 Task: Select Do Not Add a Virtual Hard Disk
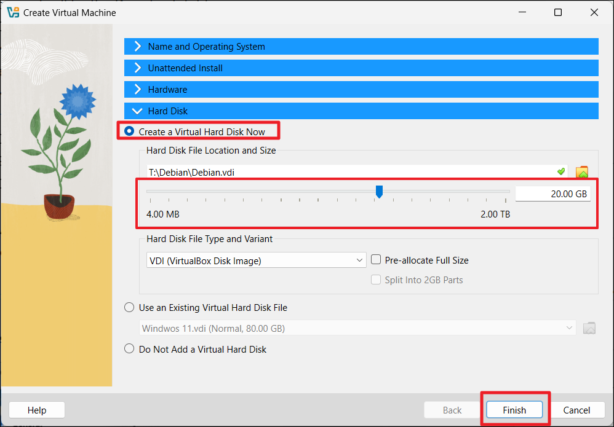click(129, 348)
